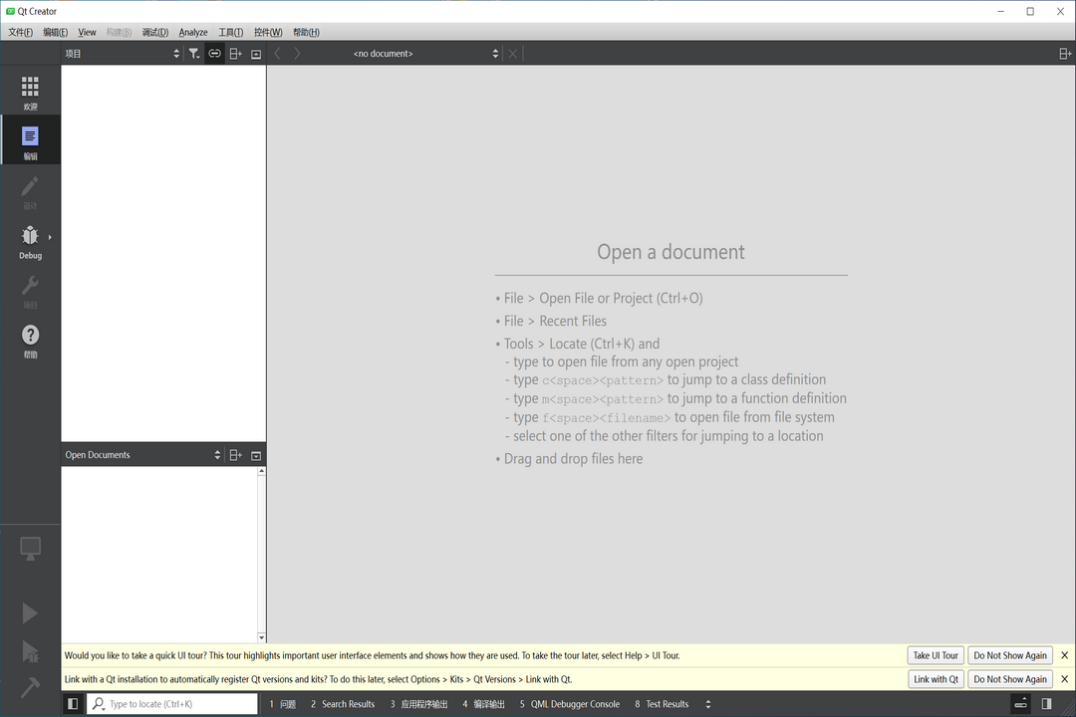Start Debug mode from the sidebar
The height and width of the screenshot is (717, 1076).
(30, 239)
